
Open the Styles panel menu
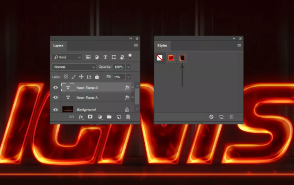[x=239, y=46]
